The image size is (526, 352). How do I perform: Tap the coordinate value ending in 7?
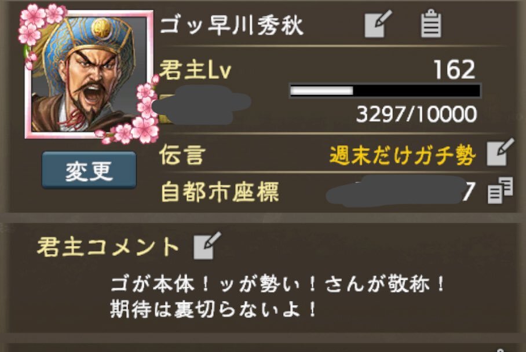point(401,190)
